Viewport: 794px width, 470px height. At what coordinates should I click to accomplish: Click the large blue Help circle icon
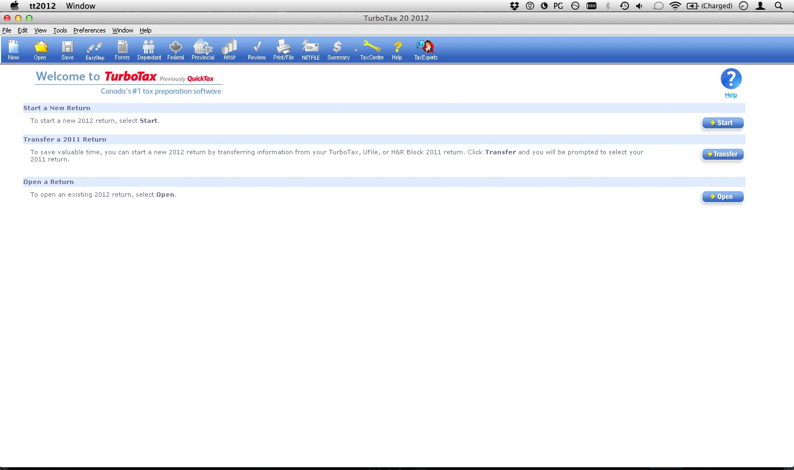731,79
